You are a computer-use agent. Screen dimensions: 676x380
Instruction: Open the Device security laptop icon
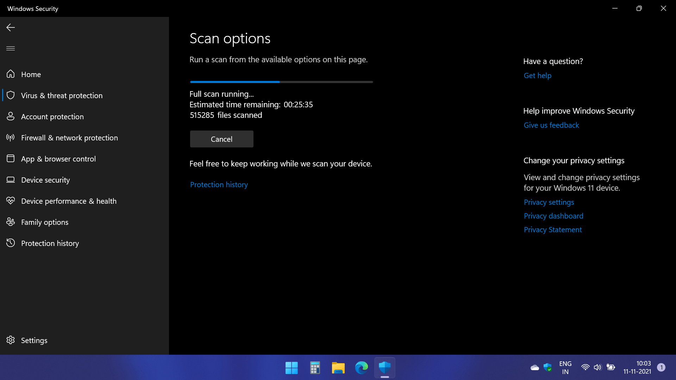[11, 180]
